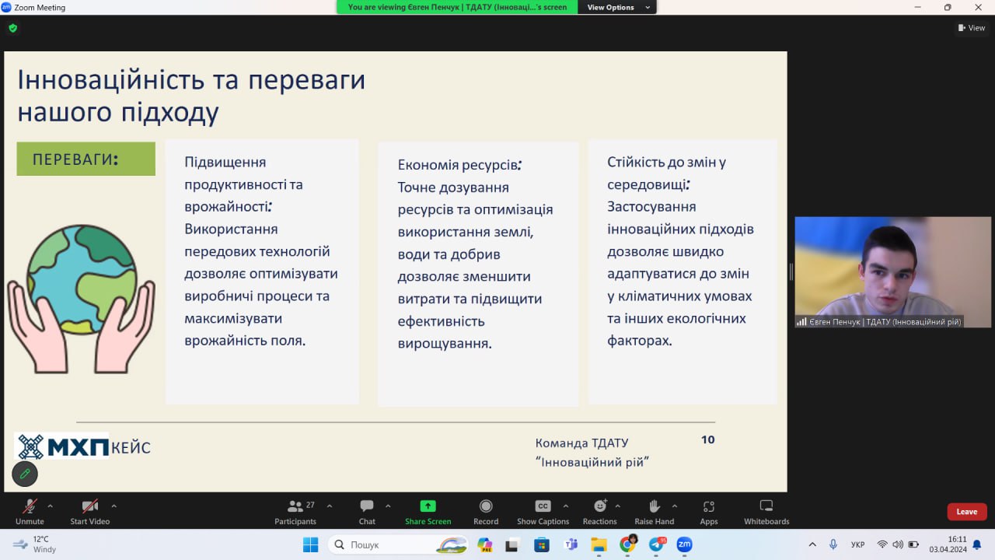Click the red Leave button
Image resolution: width=995 pixels, height=560 pixels.
click(966, 512)
